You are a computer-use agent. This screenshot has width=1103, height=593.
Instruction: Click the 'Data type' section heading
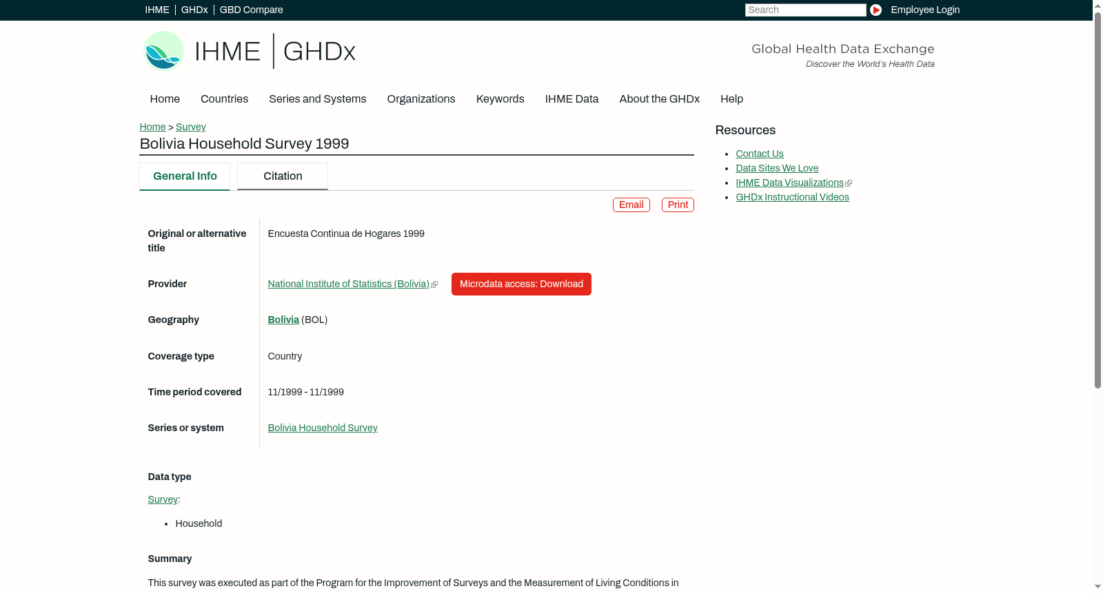click(x=170, y=477)
